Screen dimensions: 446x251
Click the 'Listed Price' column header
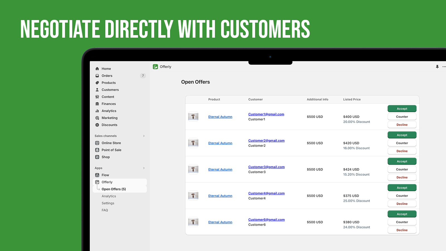[352, 99]
